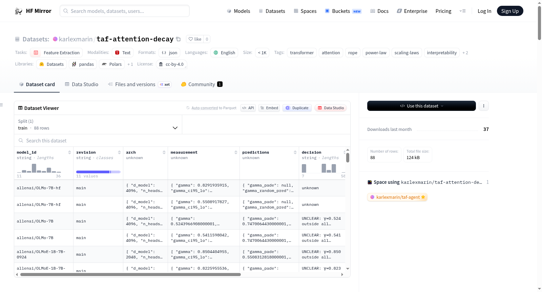Open the Use this dataset dropdown
The image size is (542, 292).
click(x=421, y=106)
